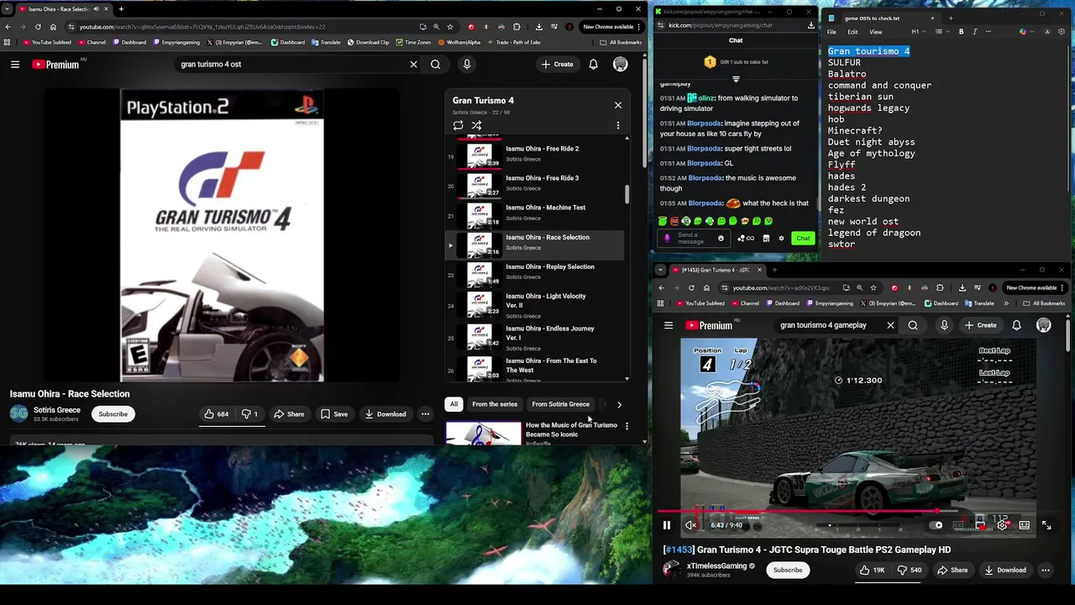
Task: Open account avatar in left YouTube window
Action: (620, 64)
